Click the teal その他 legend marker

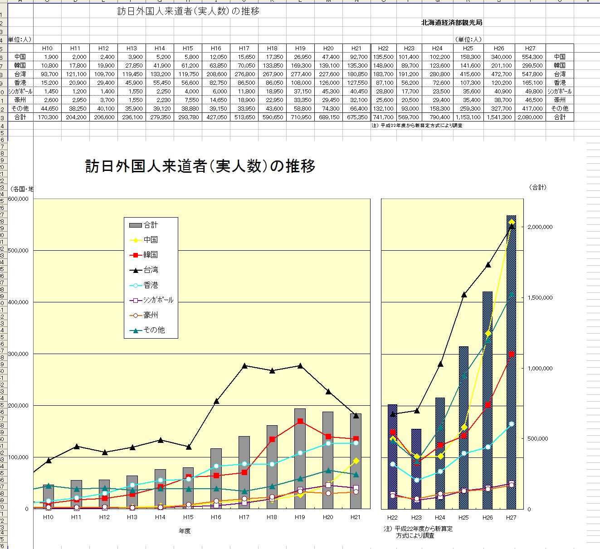(136, 330)
